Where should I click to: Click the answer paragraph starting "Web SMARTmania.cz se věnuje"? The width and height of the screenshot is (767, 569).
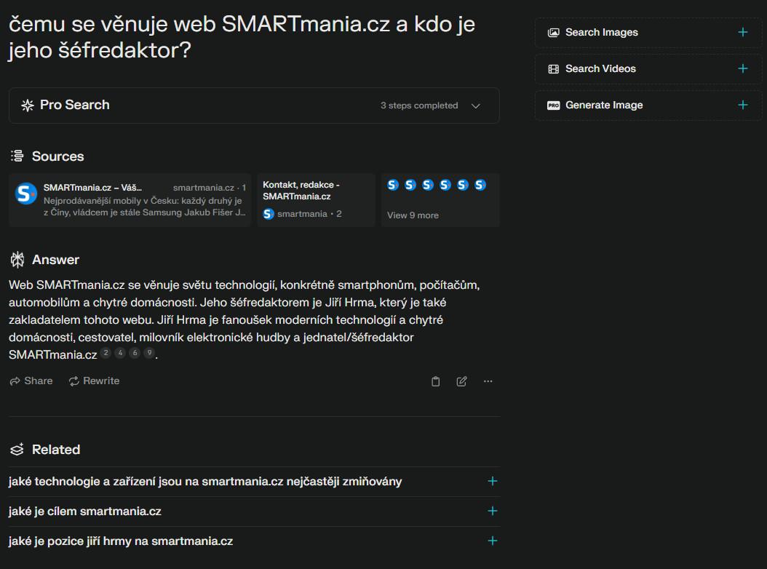[x=244, y=320]
